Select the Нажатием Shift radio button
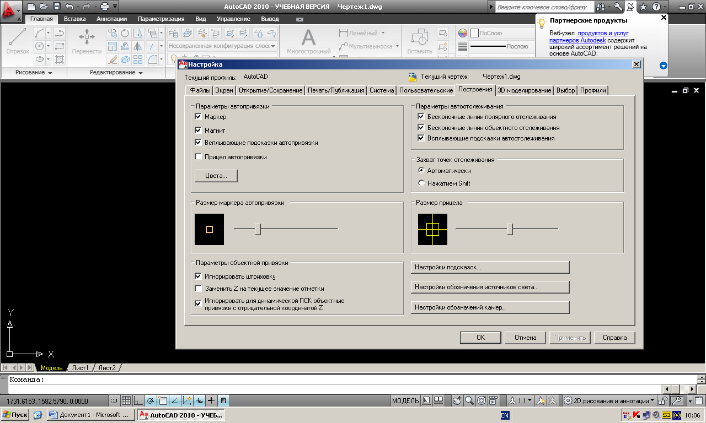The width and height of the screenshot is (706, 423). (x=422, y=183)
